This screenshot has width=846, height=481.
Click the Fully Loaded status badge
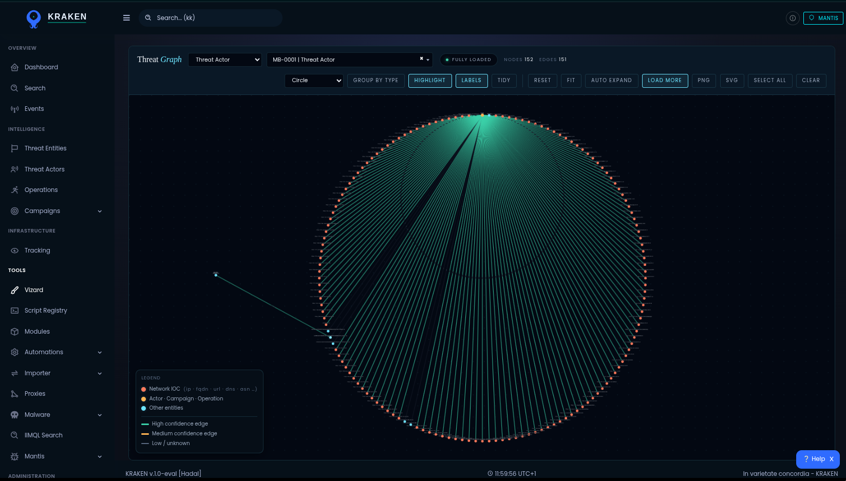[x=468, y=60]
